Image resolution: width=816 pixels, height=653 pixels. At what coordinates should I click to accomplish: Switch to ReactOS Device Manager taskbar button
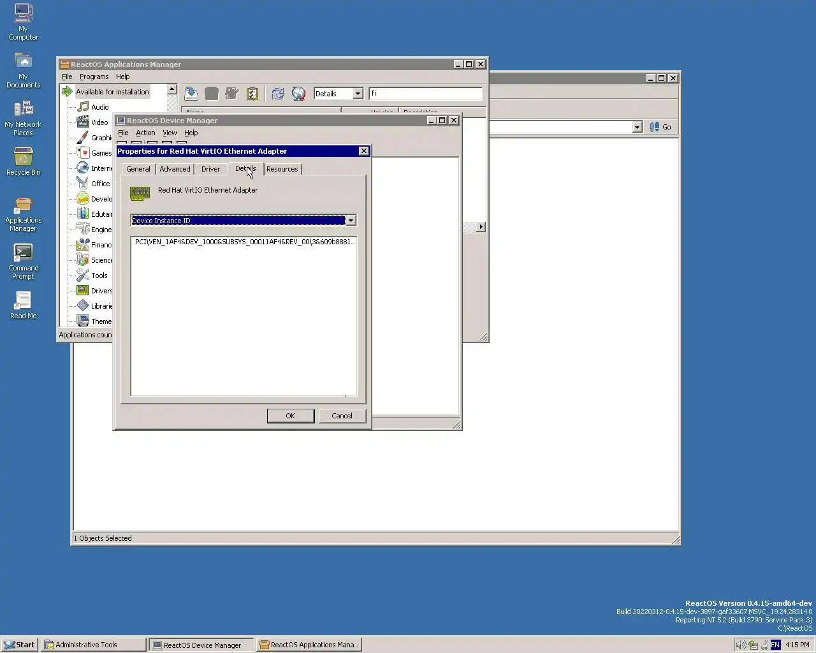click(x=201, y=645)
